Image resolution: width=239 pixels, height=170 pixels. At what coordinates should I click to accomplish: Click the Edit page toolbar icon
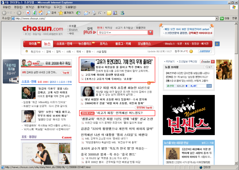pyautogui.click(x=100, y=13)
